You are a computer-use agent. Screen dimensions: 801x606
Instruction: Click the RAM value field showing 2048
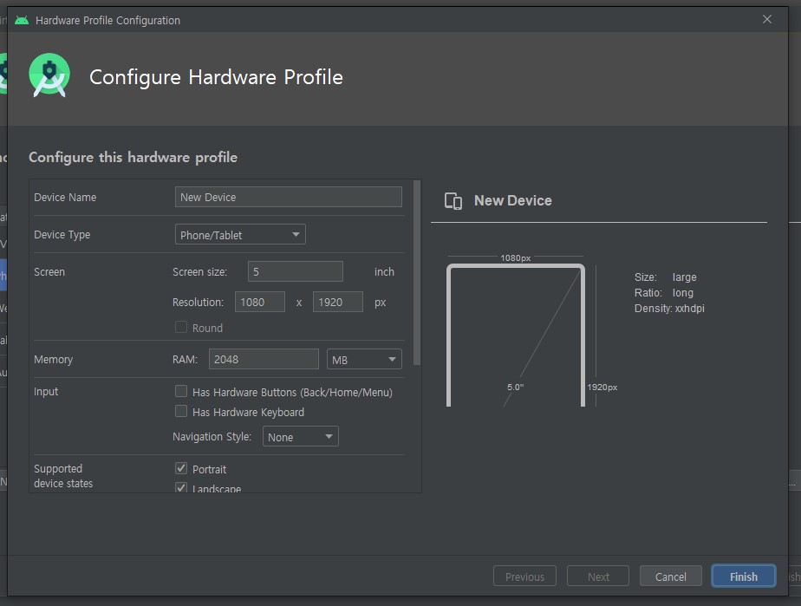coord(264,359)
